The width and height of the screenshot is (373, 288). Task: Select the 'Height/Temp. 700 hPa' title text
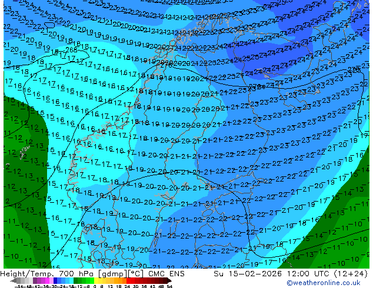click(47, 274)
